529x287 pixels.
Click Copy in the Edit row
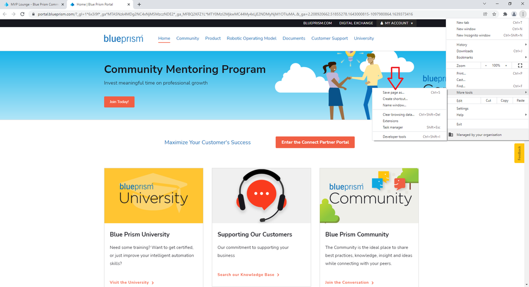tap(504, 101)
